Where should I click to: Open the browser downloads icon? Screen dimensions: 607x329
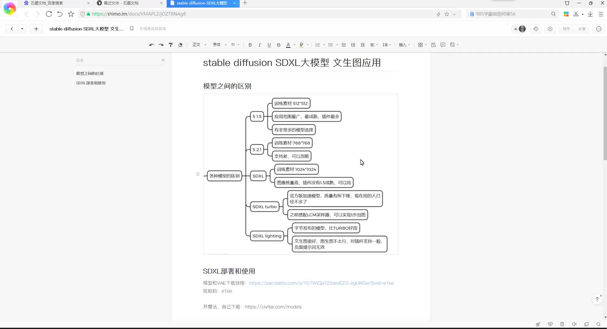point(590,14)
